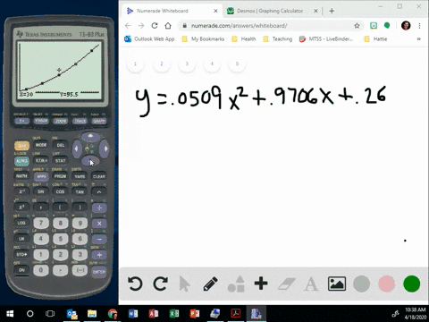Select the text 'A' tool

311,284
